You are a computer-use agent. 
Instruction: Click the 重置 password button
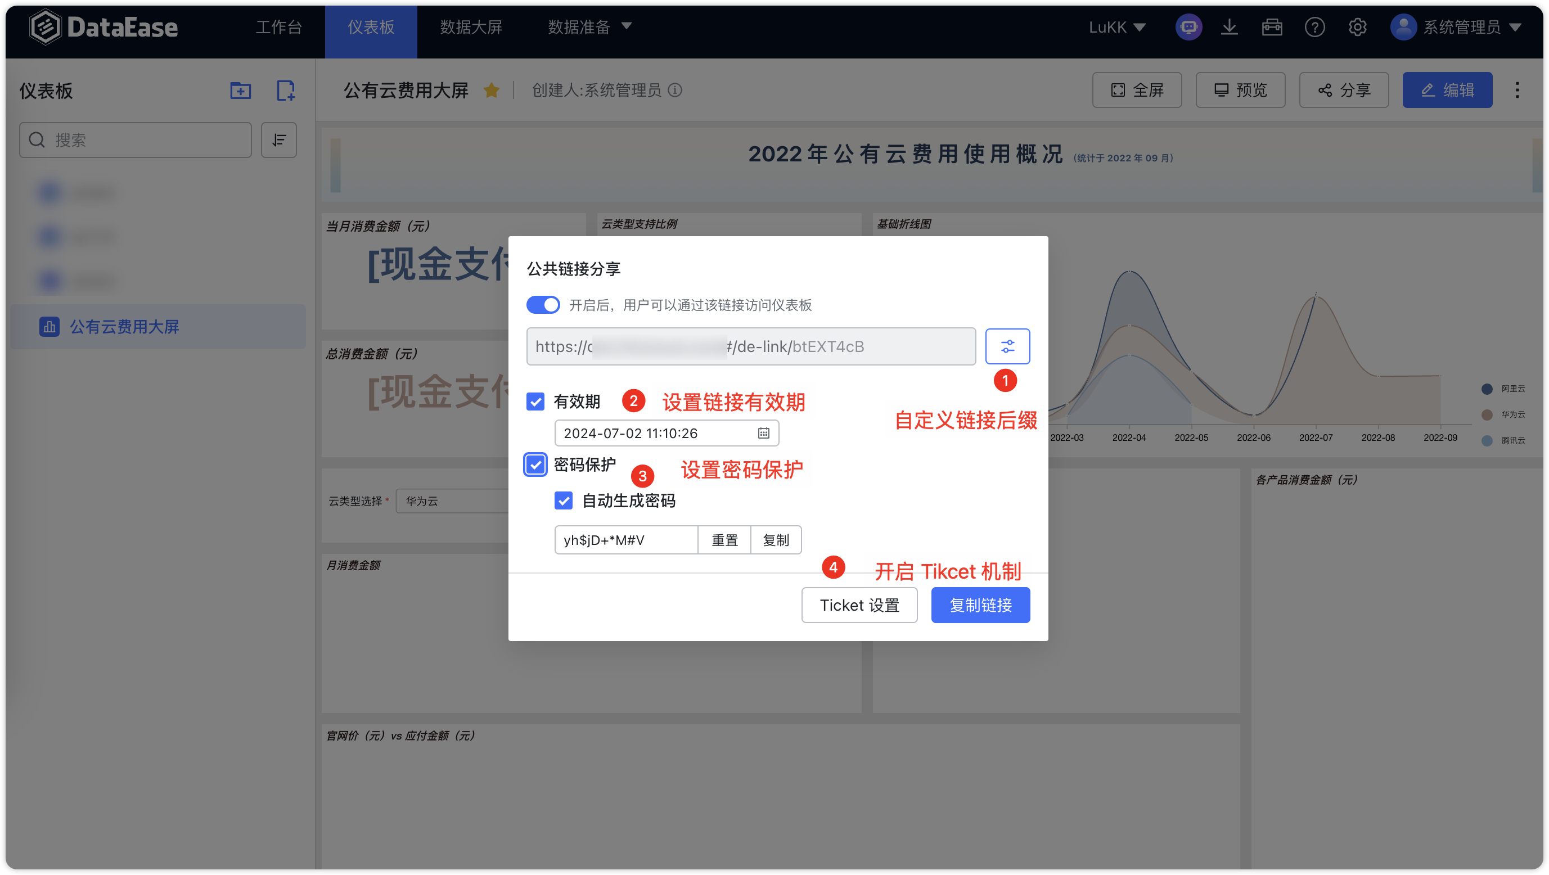pyautogui.click(x=724, y=540)
